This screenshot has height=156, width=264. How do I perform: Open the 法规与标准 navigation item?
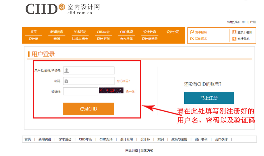point(80,39)
